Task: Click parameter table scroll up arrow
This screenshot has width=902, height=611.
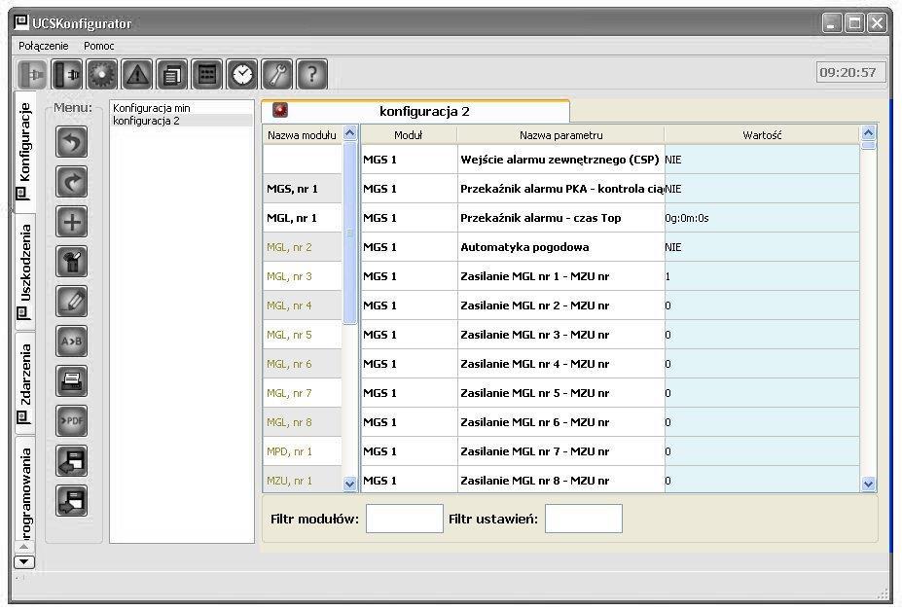Action: 868,133
